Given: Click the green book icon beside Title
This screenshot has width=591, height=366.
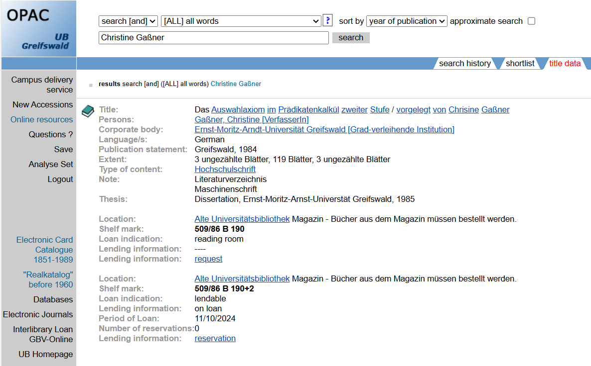Looking at the screenshot, I should coord(88,111).
